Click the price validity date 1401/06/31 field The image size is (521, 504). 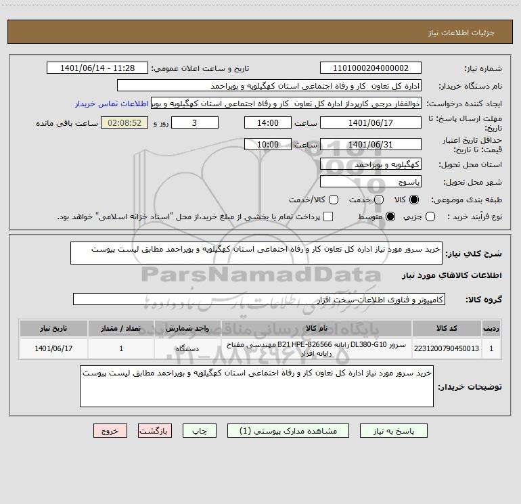point(371,145)
